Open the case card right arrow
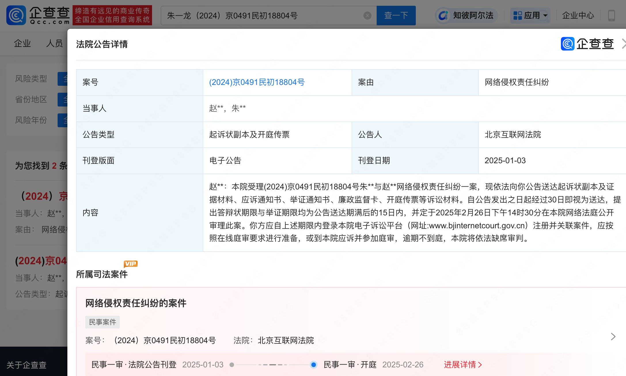This screenshot has width=626, height=376. pyautogui.click(x=613, y=337)
